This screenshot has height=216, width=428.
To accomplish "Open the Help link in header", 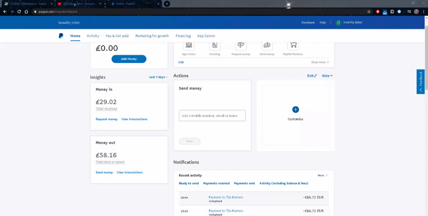I will point(323,23).
